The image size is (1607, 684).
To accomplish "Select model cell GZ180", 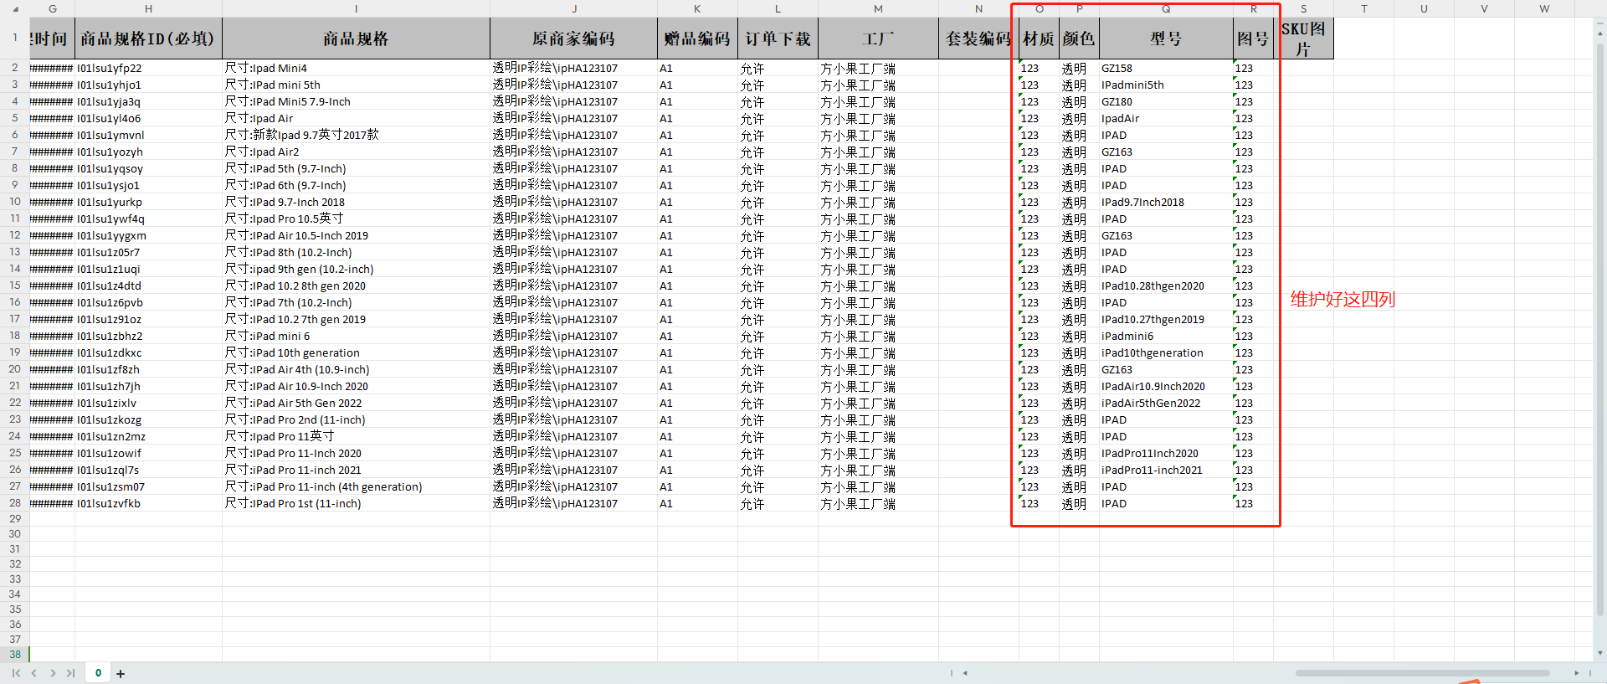I will pos(1166,101).
